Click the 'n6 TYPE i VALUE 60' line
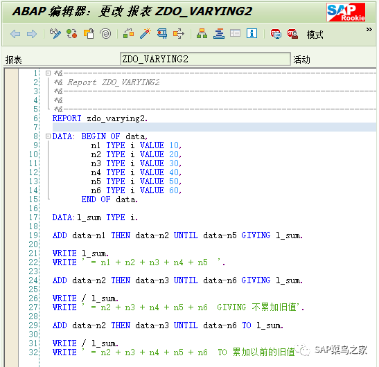This screenshot has width=379, height=367. tap(136, 190)
